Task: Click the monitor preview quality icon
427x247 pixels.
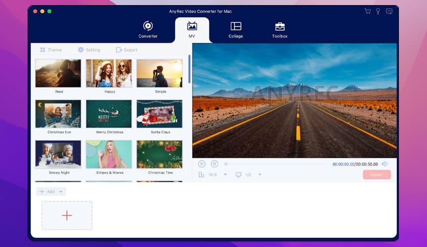Action: [239, 175]
